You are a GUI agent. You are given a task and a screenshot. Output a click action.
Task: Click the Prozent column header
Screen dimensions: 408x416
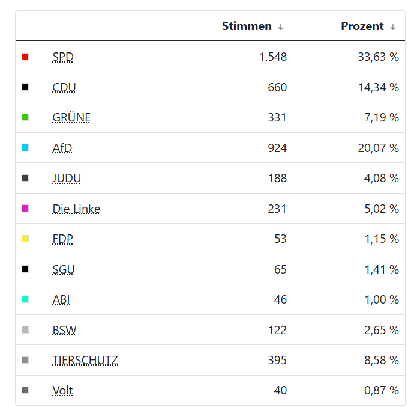click(362, 26)
